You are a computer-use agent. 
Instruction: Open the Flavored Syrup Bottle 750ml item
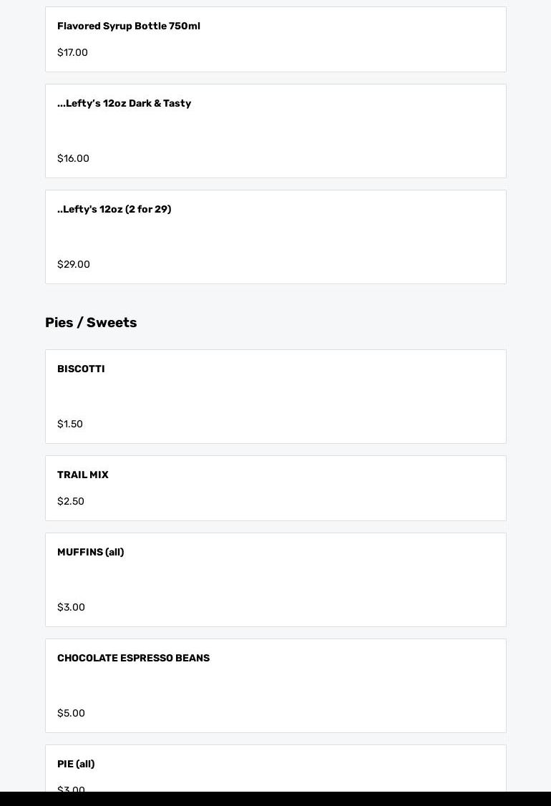[x=129, y=26]
